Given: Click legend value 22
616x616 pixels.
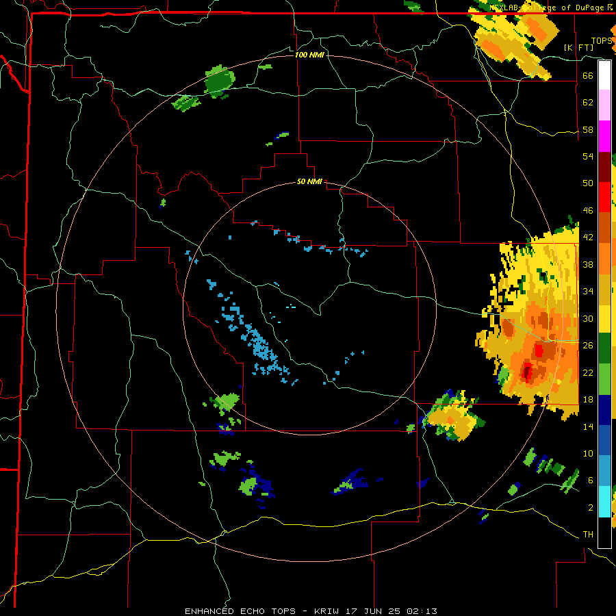Looking at the screenshot, I should tap(588, 372).
